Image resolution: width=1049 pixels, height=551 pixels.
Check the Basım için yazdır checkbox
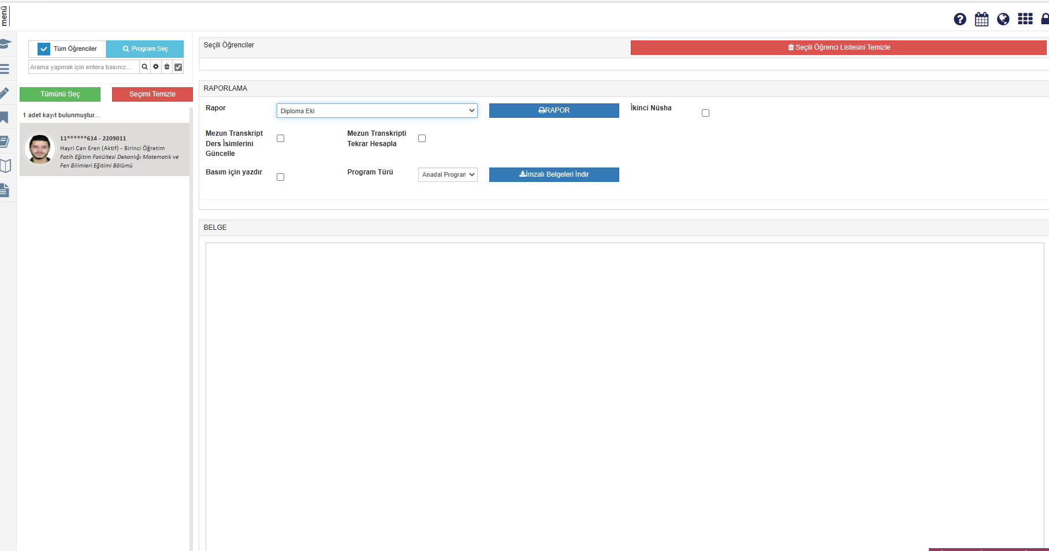click(x=280, y=177)
